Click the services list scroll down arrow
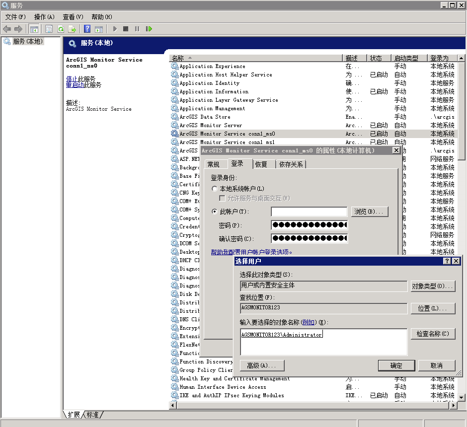Viewport: 467px width, 427px height. pos(462,397)
